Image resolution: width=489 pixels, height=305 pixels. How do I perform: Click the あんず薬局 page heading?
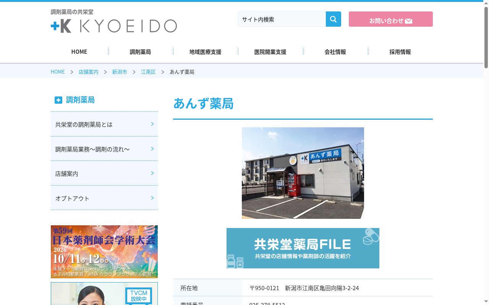(203, 103)
